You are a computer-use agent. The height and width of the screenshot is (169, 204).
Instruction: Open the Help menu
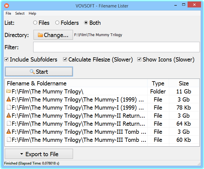coord(32,13)
